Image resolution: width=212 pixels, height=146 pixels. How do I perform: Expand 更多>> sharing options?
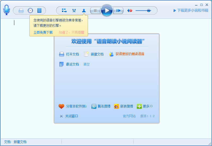(x=148, y=106)
